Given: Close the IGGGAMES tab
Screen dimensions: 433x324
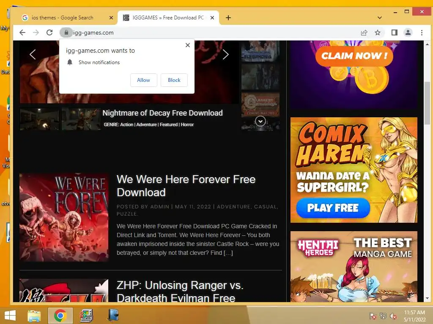Looking at the screenshot, I should [212, 18].
